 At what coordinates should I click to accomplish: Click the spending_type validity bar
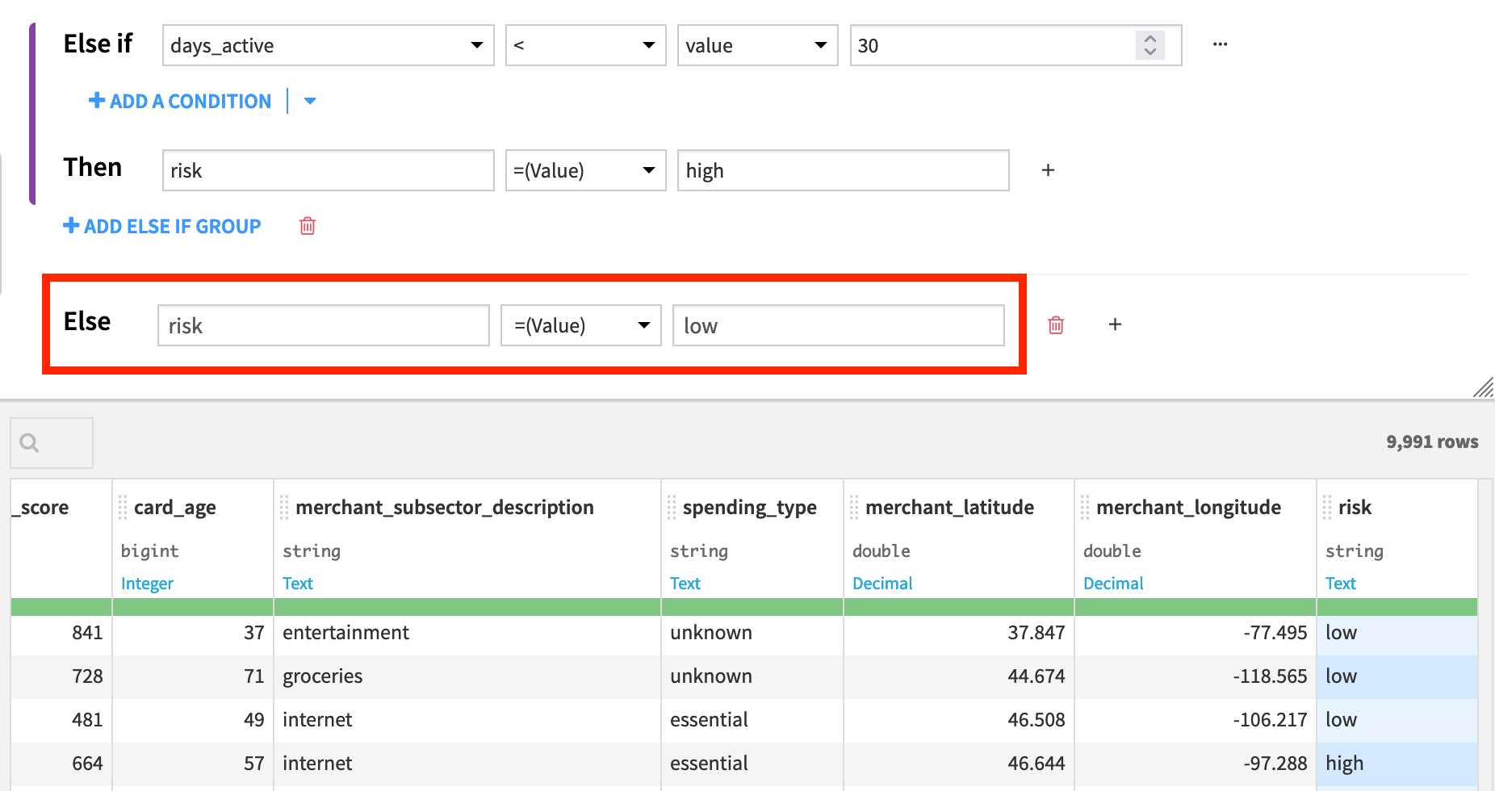point(752,607)
